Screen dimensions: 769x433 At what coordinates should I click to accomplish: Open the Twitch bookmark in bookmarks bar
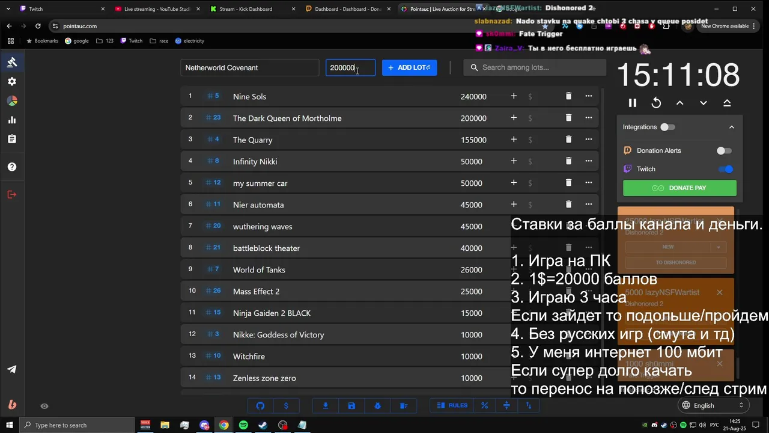tap(132, 41)
